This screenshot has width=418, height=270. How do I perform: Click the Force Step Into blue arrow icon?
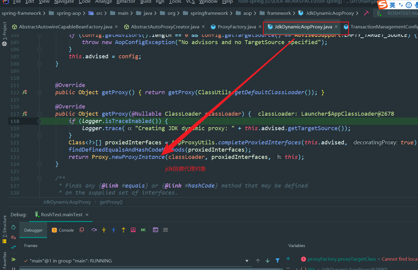point(114,230)
